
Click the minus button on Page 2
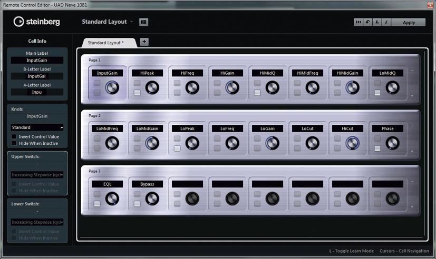click(x=412, y=126)
